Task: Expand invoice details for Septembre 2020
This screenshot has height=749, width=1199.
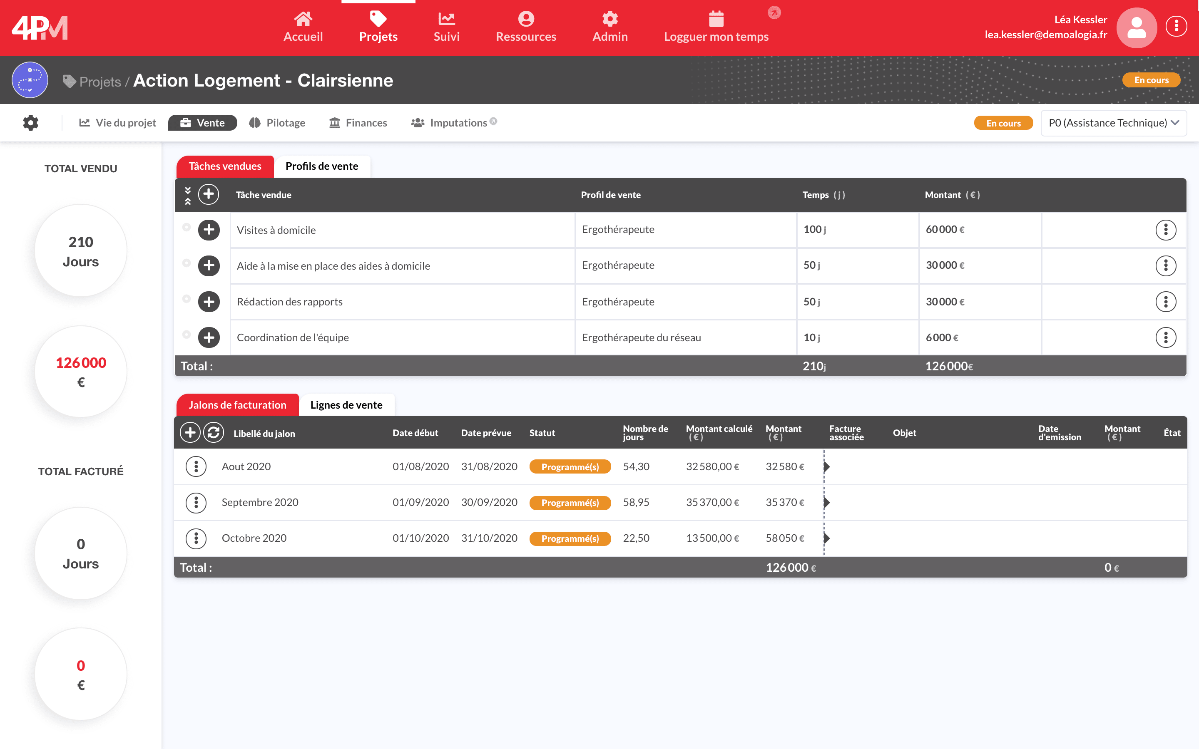Action: 826,502
